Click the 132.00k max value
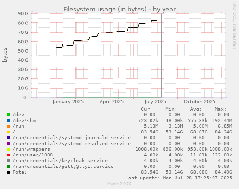This screenshot has width=239, height=189. click(x=222, y=155)
